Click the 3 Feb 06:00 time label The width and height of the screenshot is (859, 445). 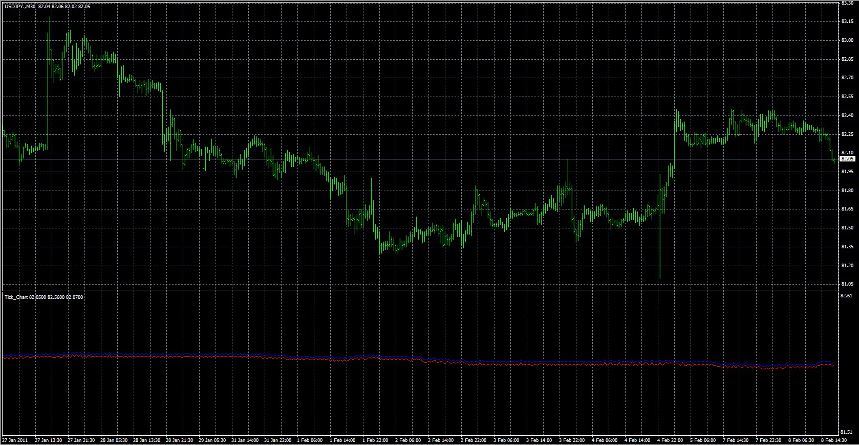pos(507,440)
